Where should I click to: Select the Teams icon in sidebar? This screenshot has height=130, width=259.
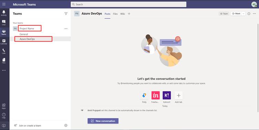coord(4,32)
